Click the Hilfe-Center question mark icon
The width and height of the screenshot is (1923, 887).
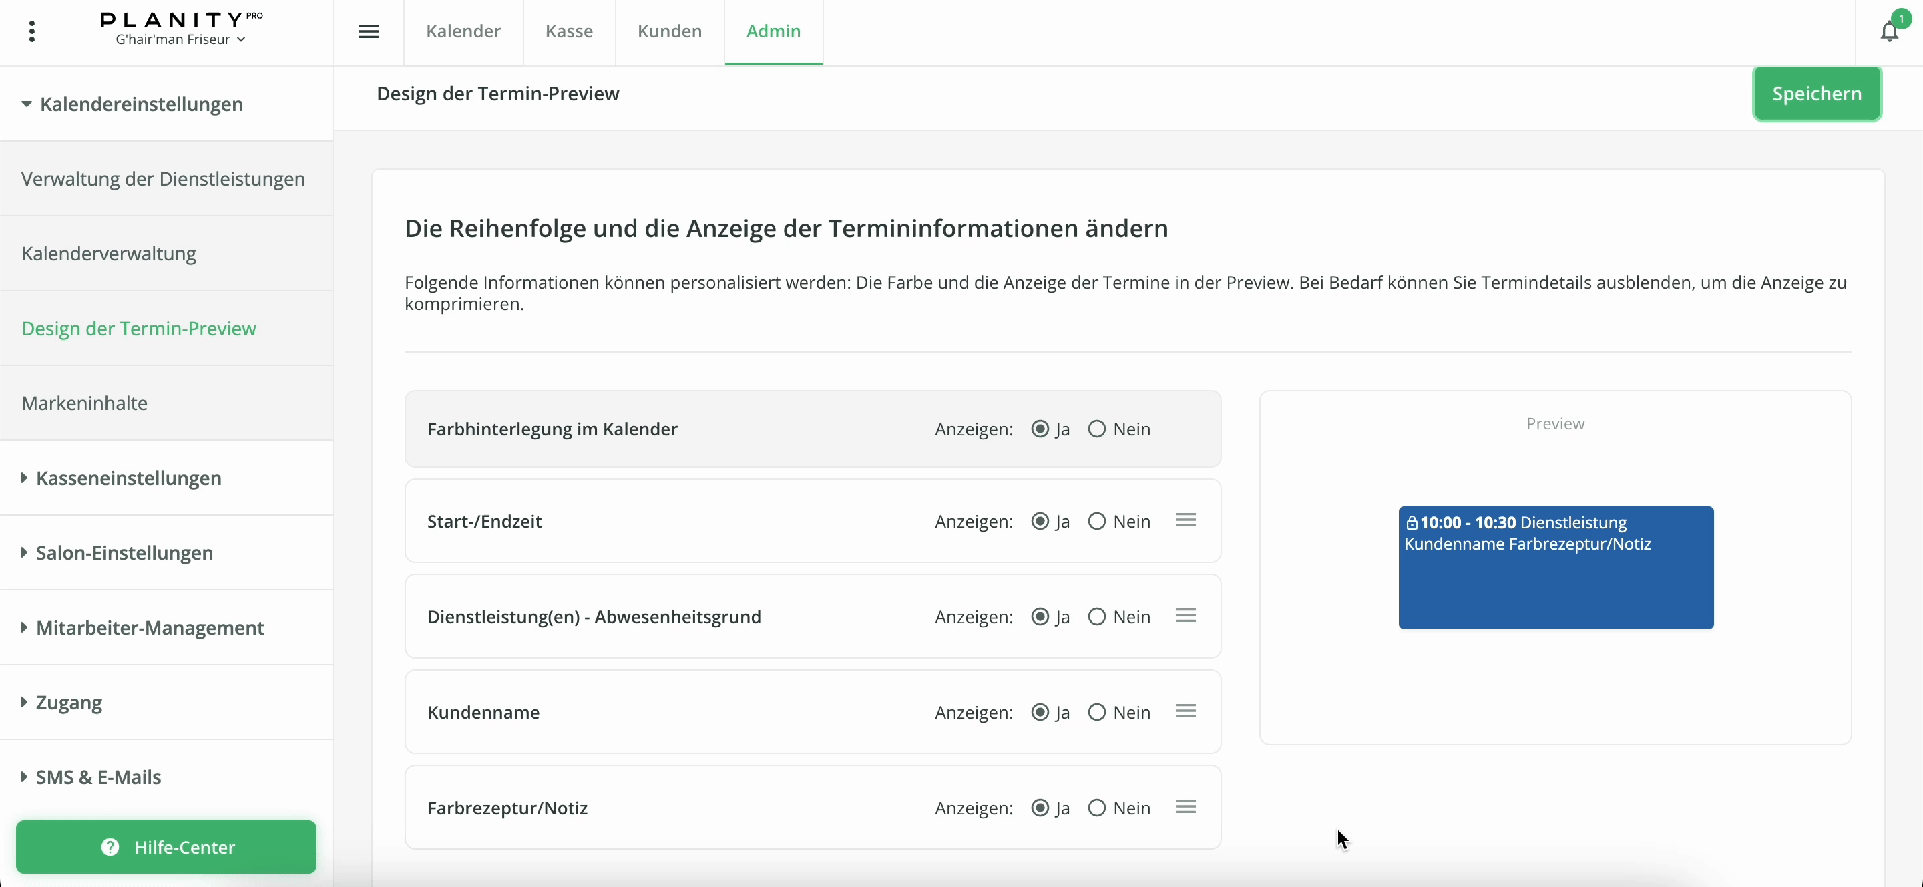pyautogui.click(x=110, y=847)
